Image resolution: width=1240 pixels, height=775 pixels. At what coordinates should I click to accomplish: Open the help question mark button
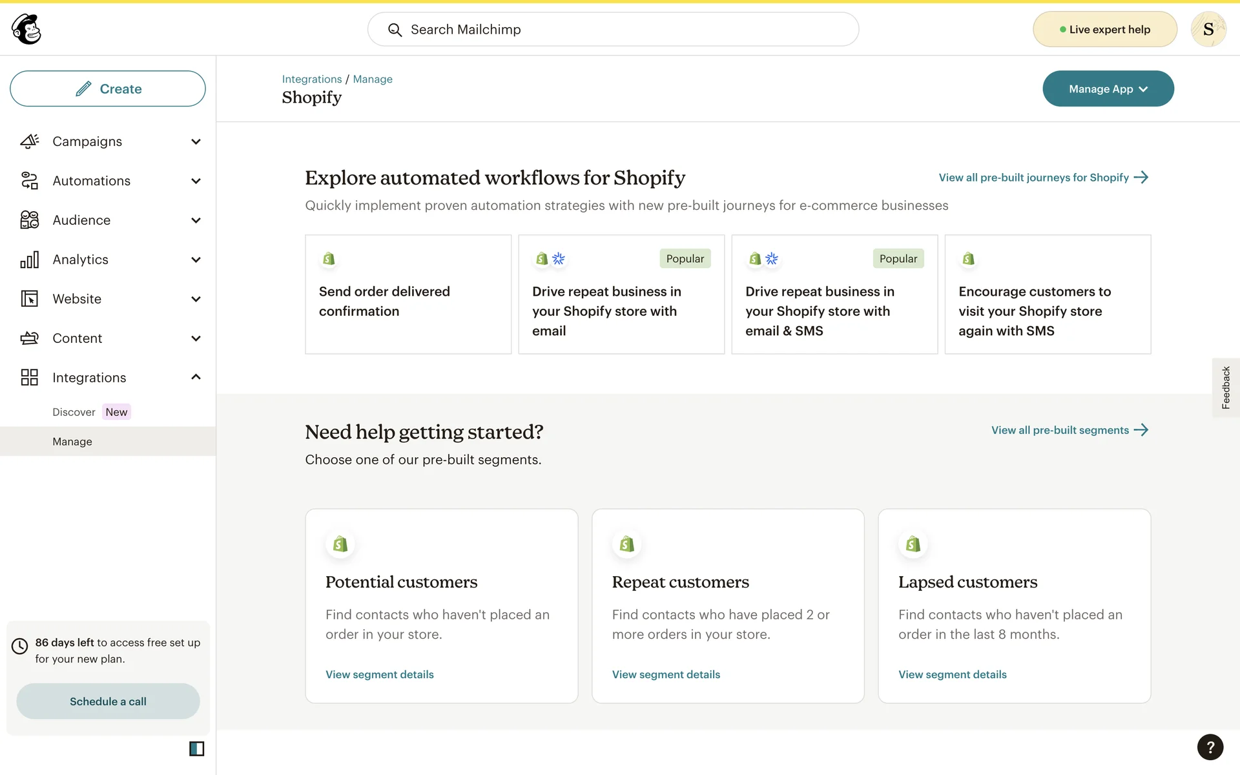[x=1210, y=747]
